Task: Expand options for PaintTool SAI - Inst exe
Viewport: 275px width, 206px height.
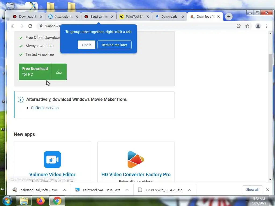Action: (127, 190)
